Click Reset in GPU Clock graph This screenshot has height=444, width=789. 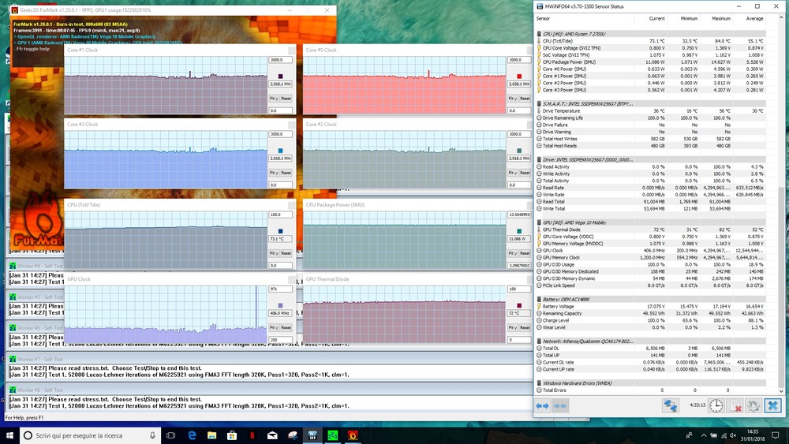click(286, 328)
